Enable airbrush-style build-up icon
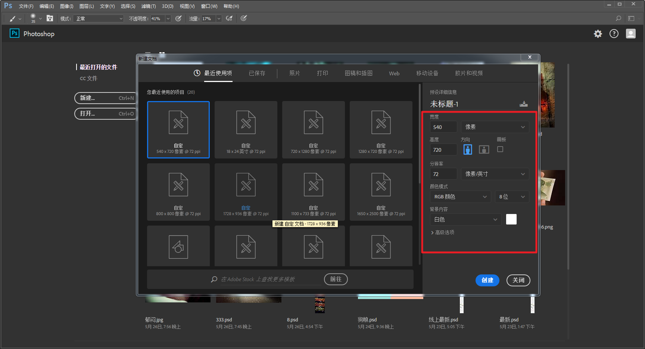The width and height of the screenshot is (645, 349). tap(230, 18)
